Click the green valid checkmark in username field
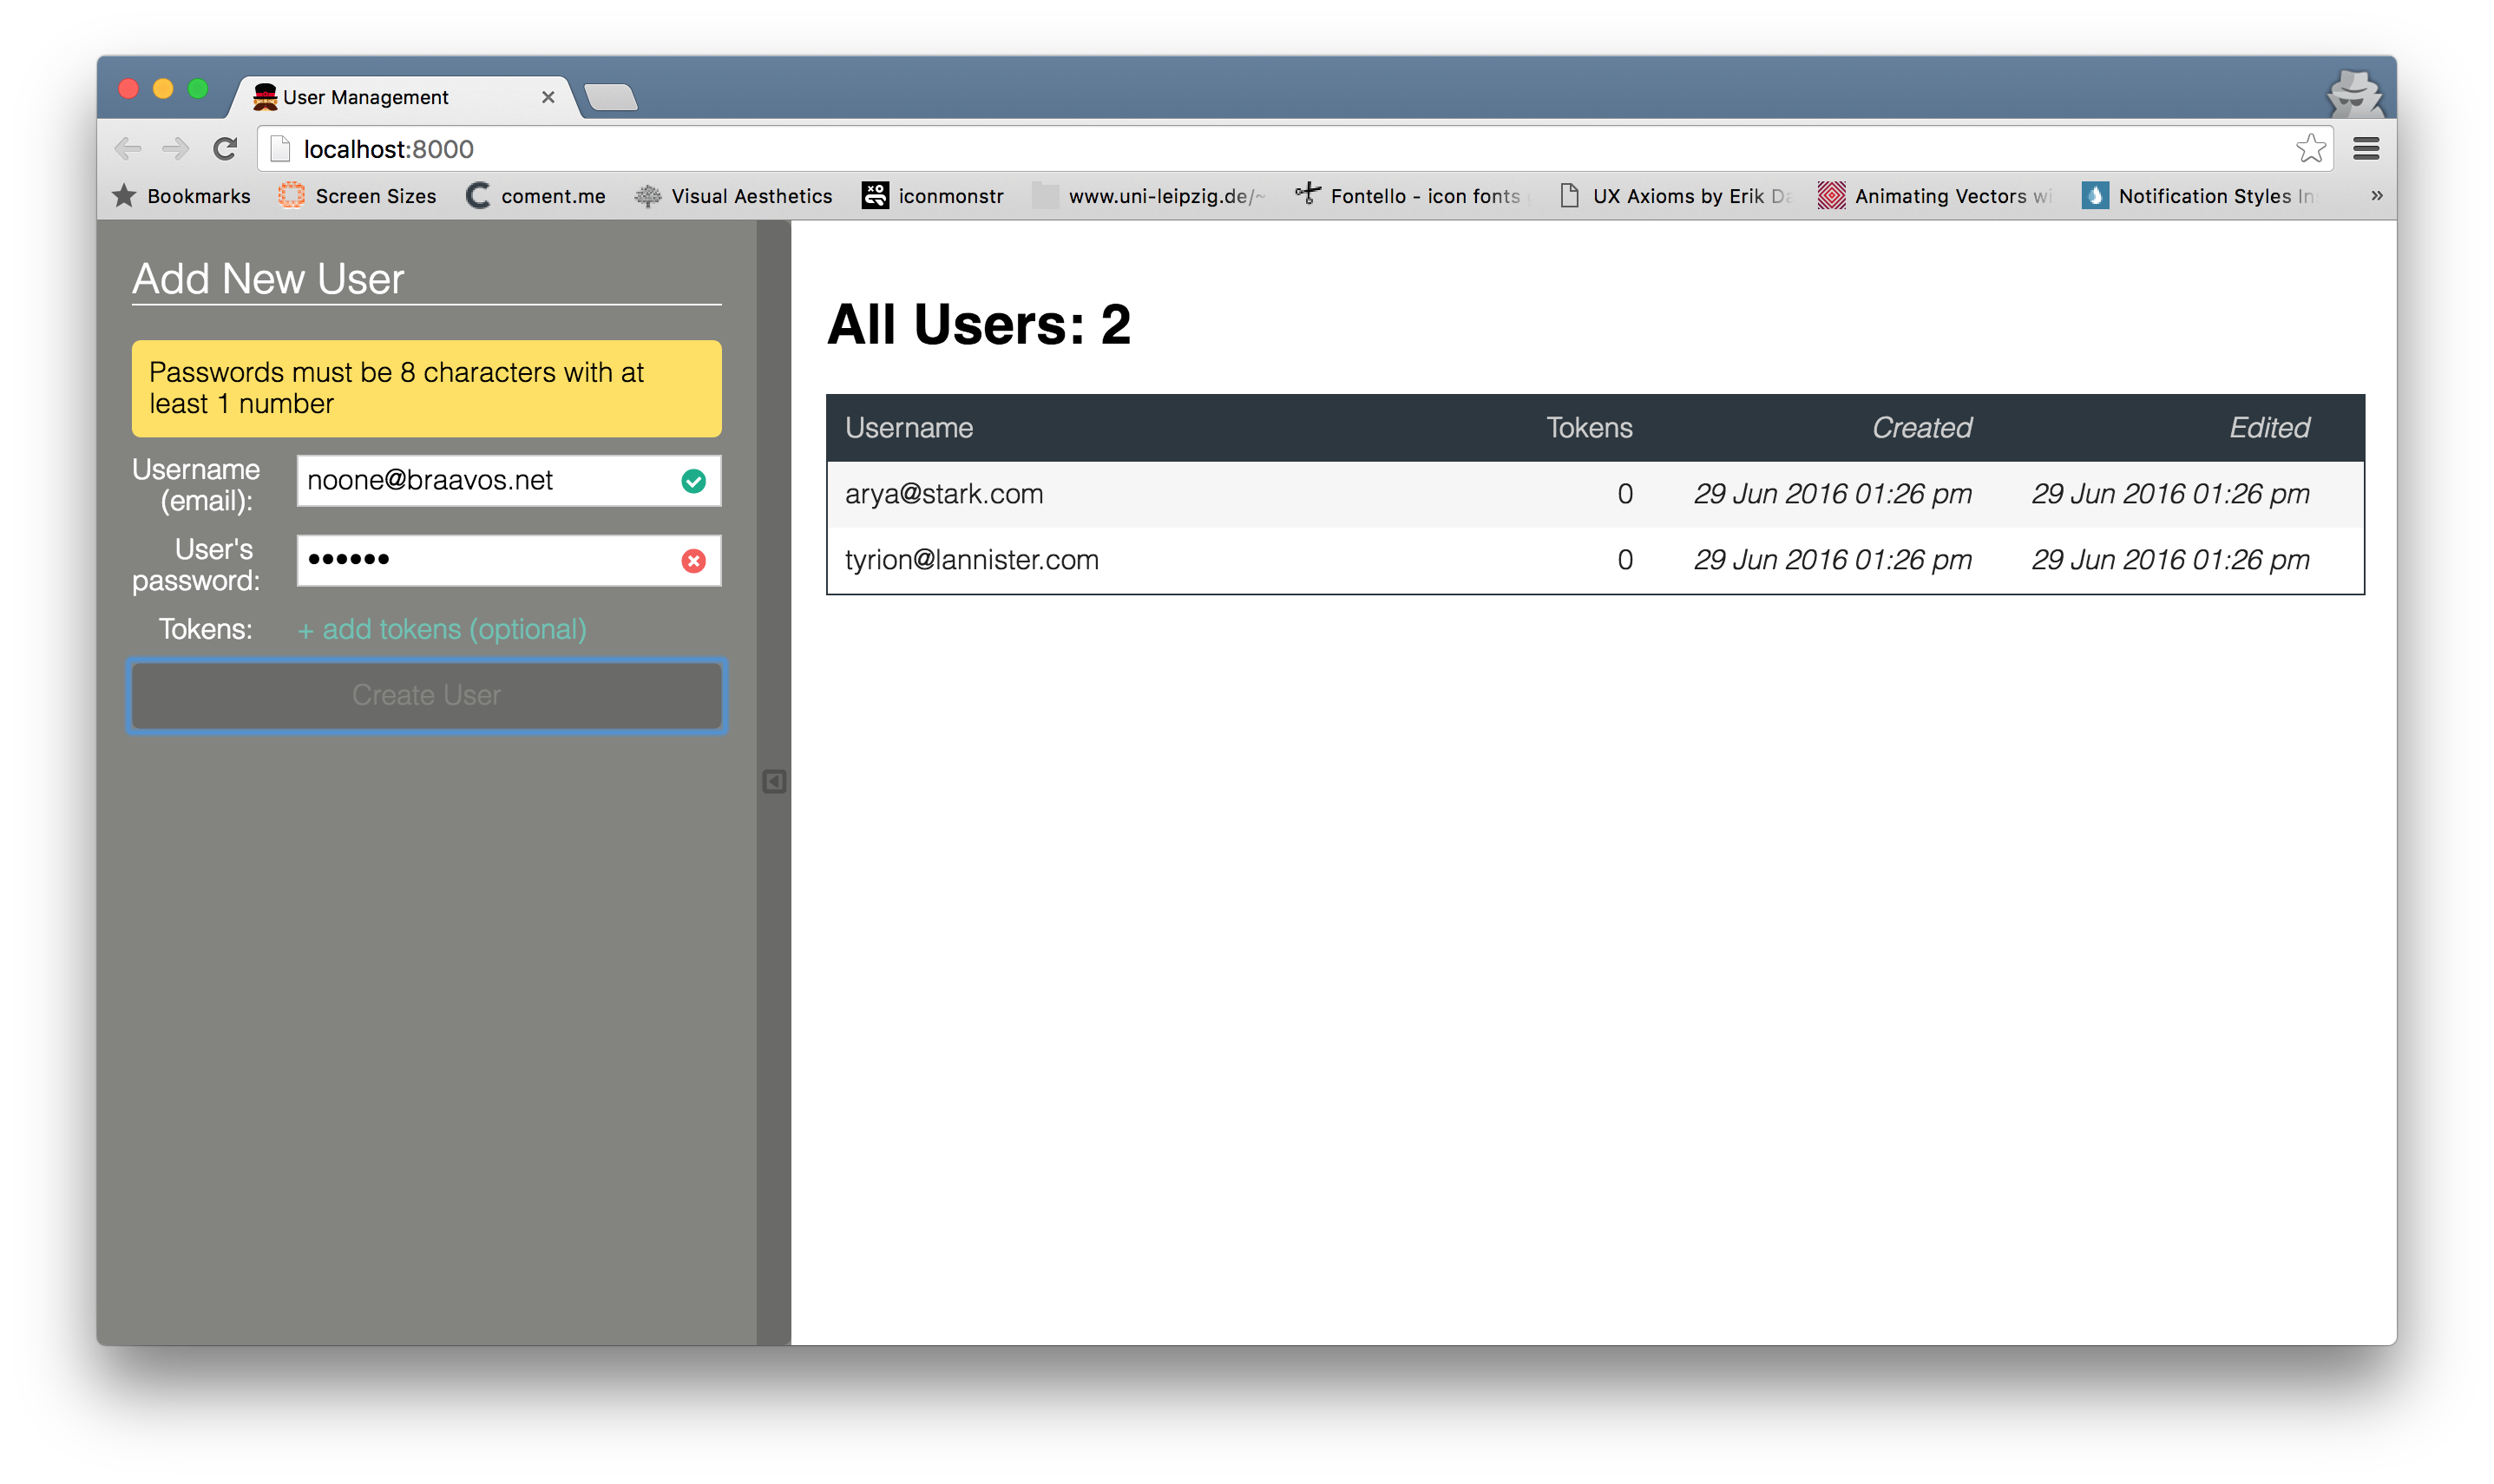Viewport: 2494px width, 1484px height. point(692,481)
